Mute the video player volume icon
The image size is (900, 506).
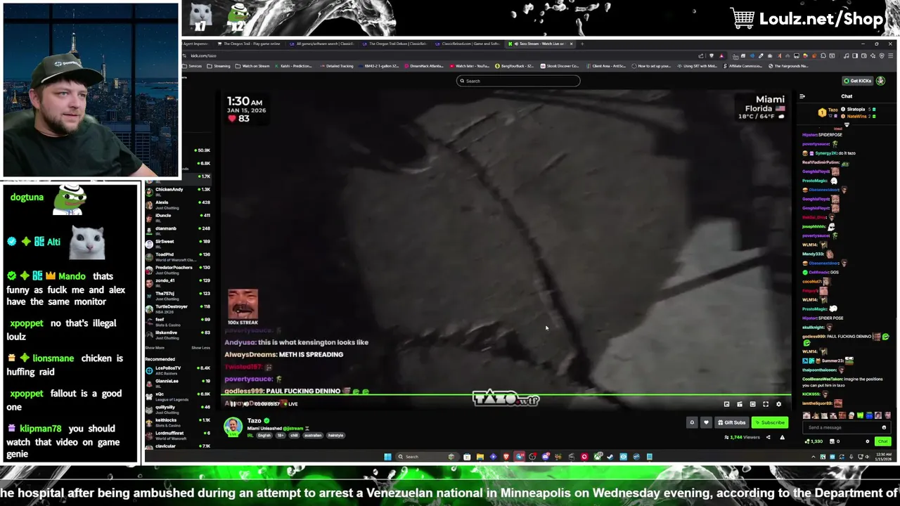coord(245,404)
